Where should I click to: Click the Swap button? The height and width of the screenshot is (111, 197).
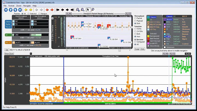pyautogui.click(x=137, y=49)
